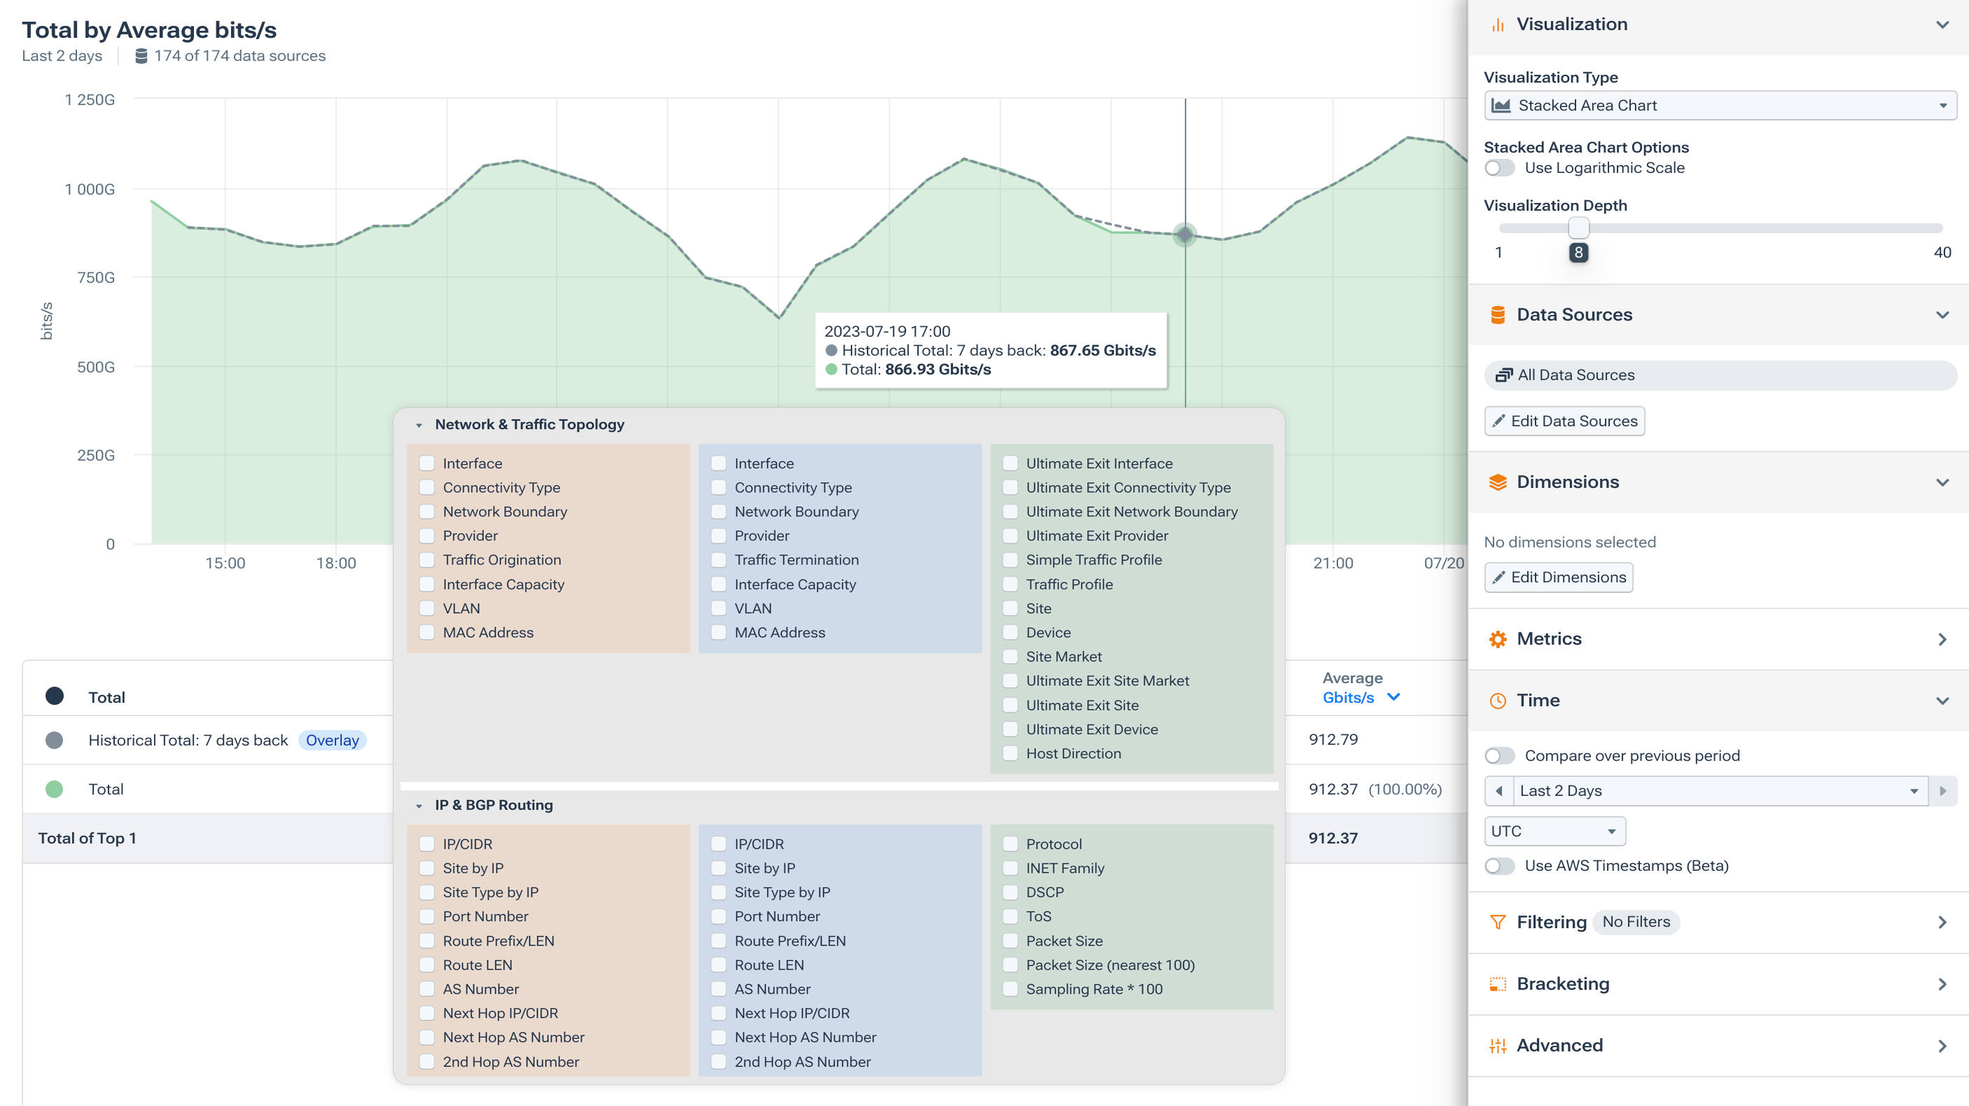The width and height of the screenshot is (1969, 1106).
Task: Open the UTC timezone dropdown
Action: click(1554, 831)
